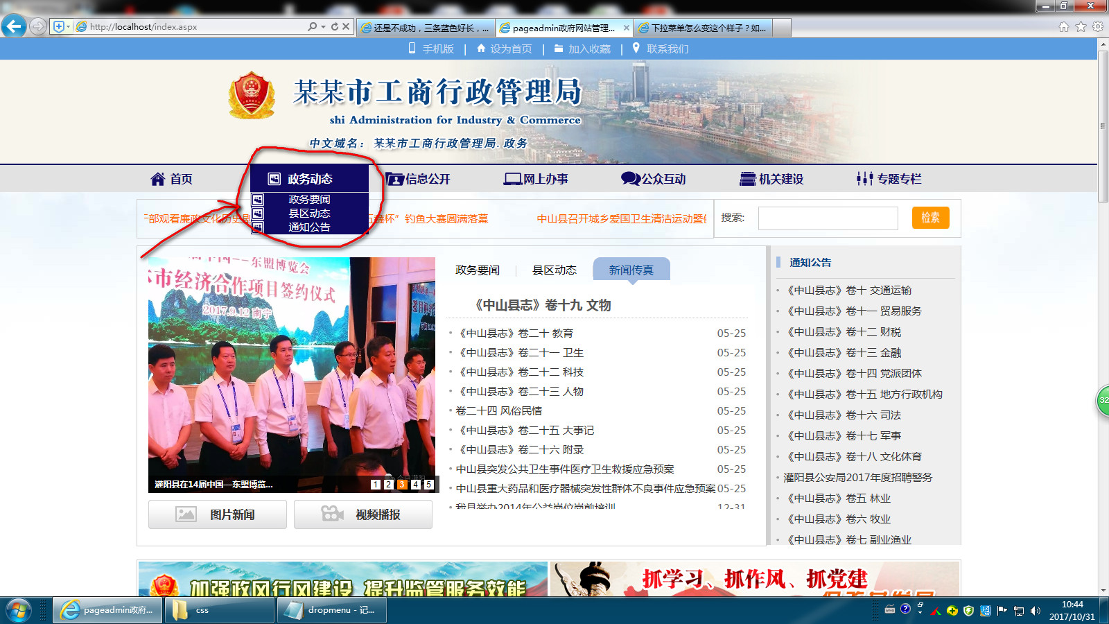Open address bar search magnifier icon
Screen dimensions: 1109x624
(x=313, y=26)
